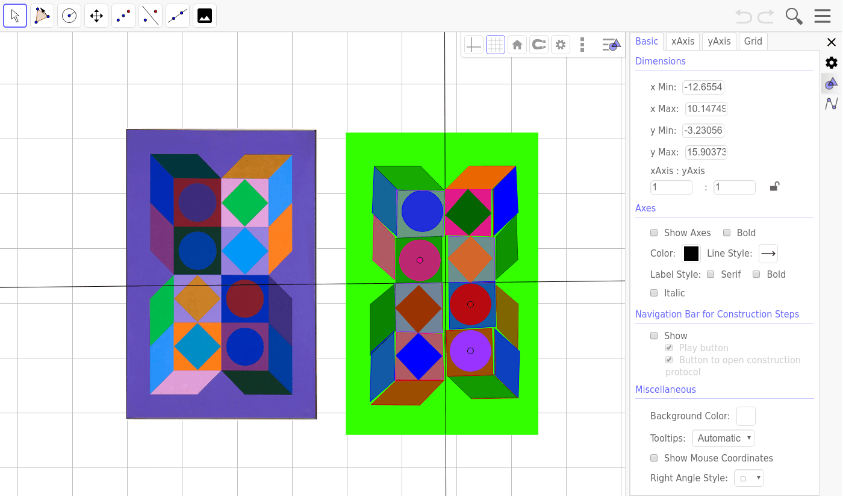The image size is (843, 497).
Task: Switch to the Basic tab
Action: [647, 42]
